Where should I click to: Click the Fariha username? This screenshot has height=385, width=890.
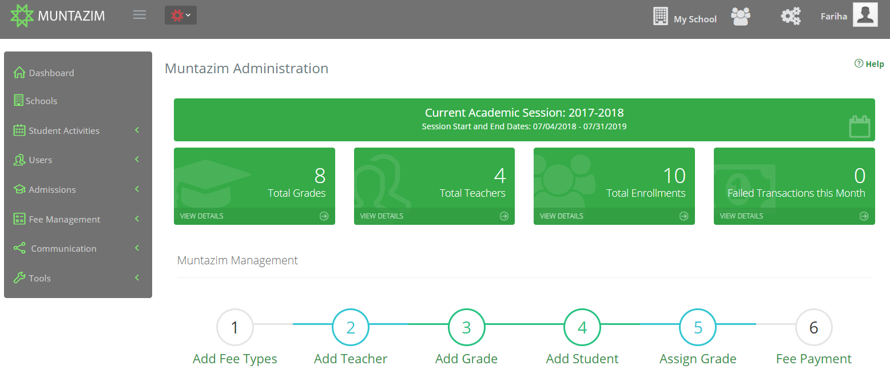834,16
